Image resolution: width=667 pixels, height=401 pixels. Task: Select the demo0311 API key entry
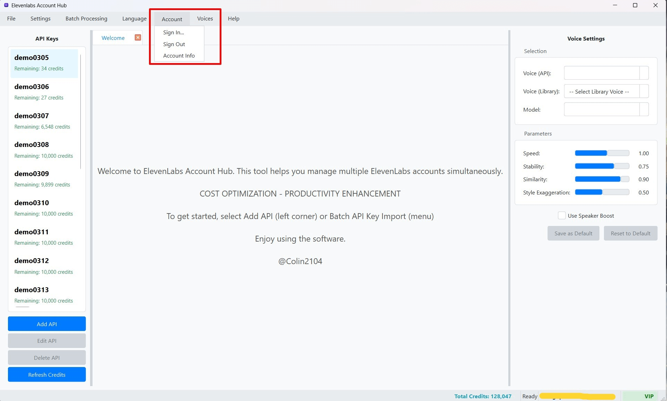[44, 237]
